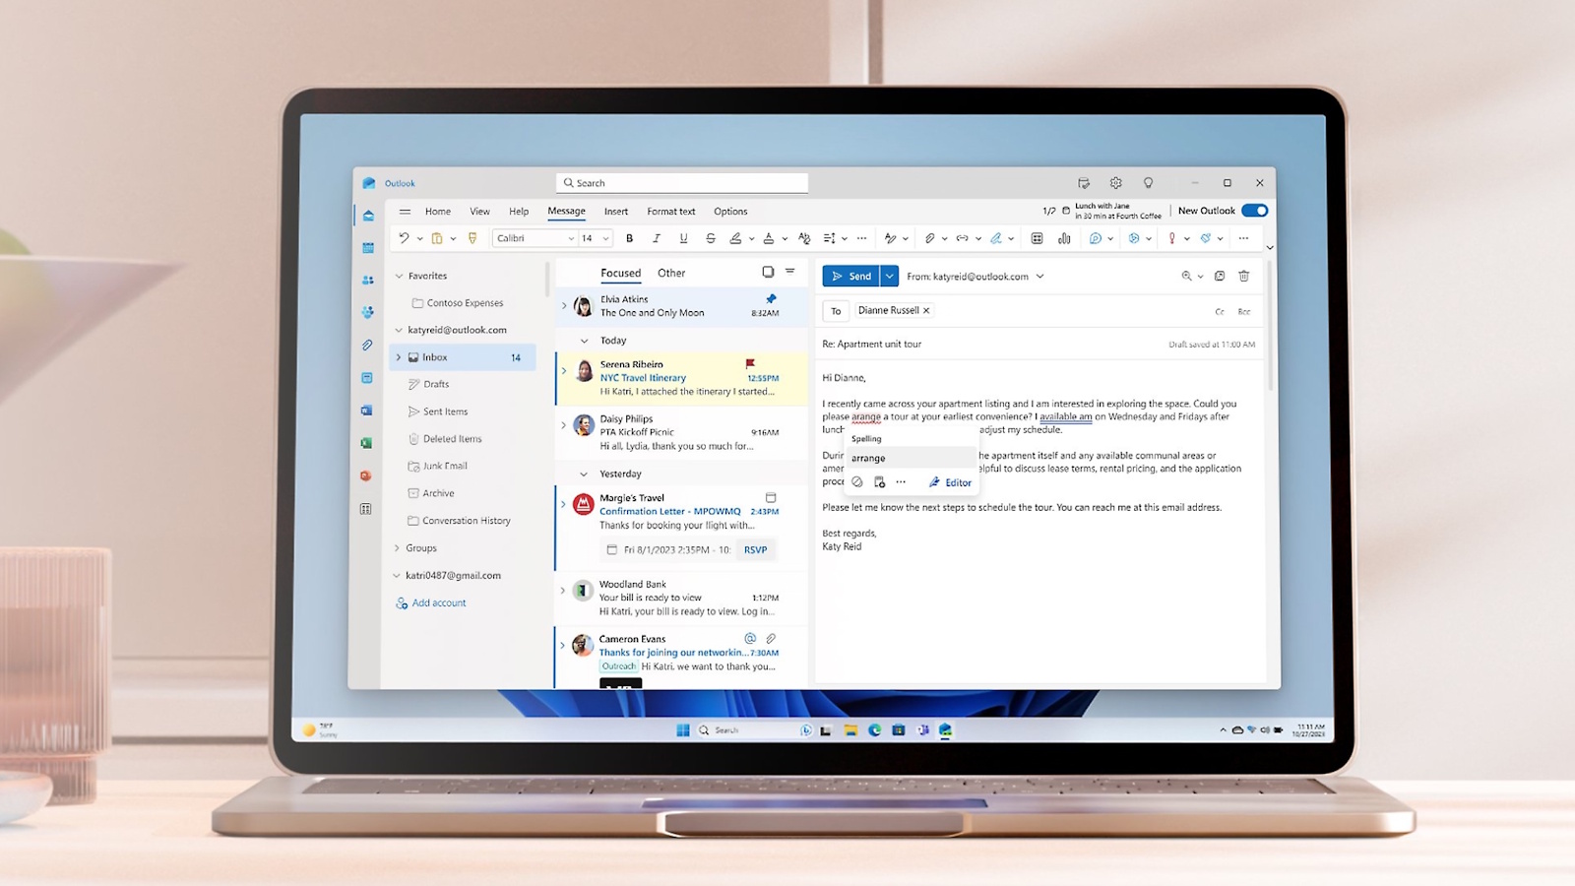Unpin the Elvia Atkins email
1575x886 pixels.
pos(771,298)
